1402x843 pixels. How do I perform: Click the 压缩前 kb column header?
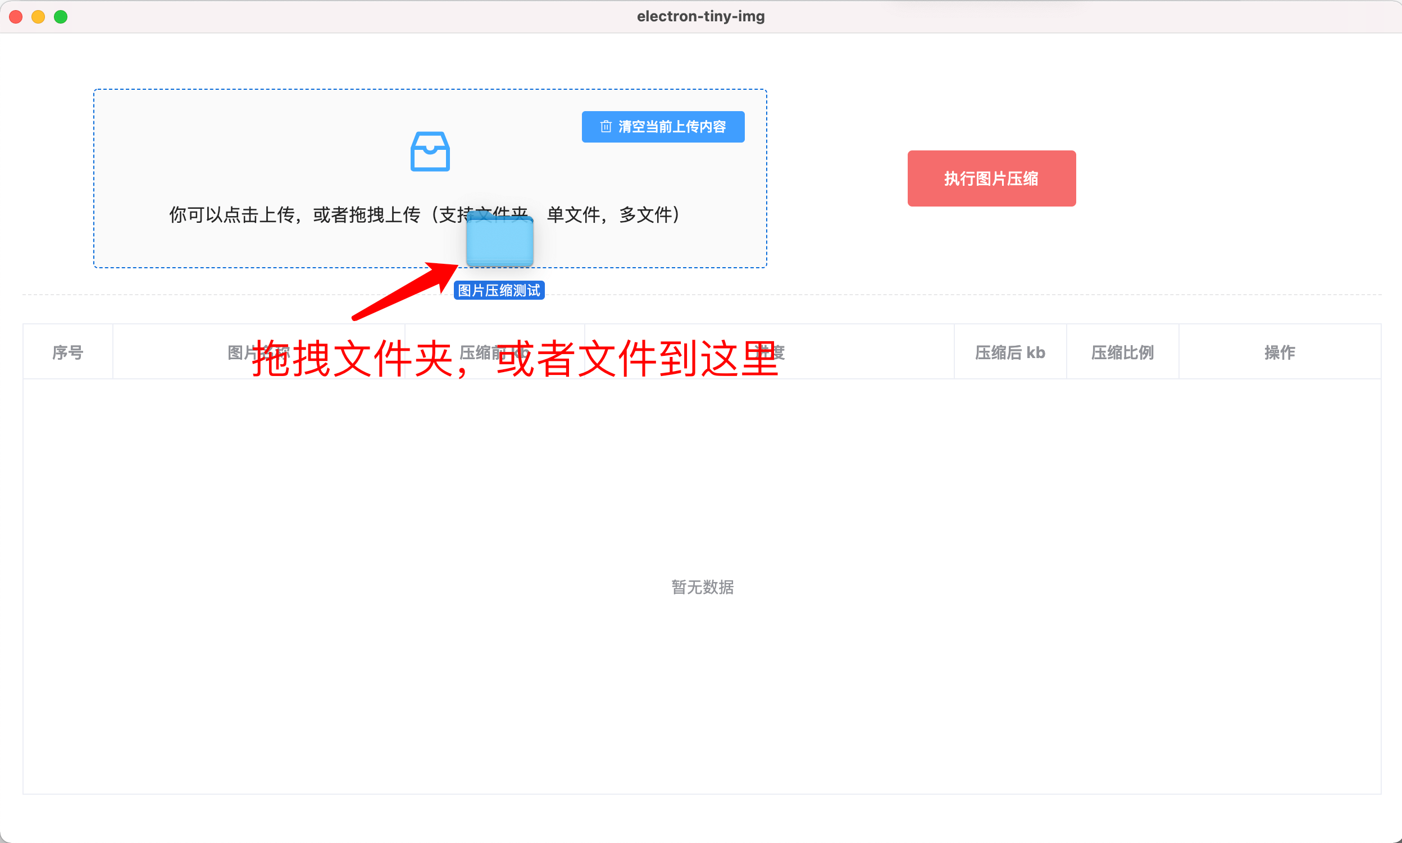(494, 352)
